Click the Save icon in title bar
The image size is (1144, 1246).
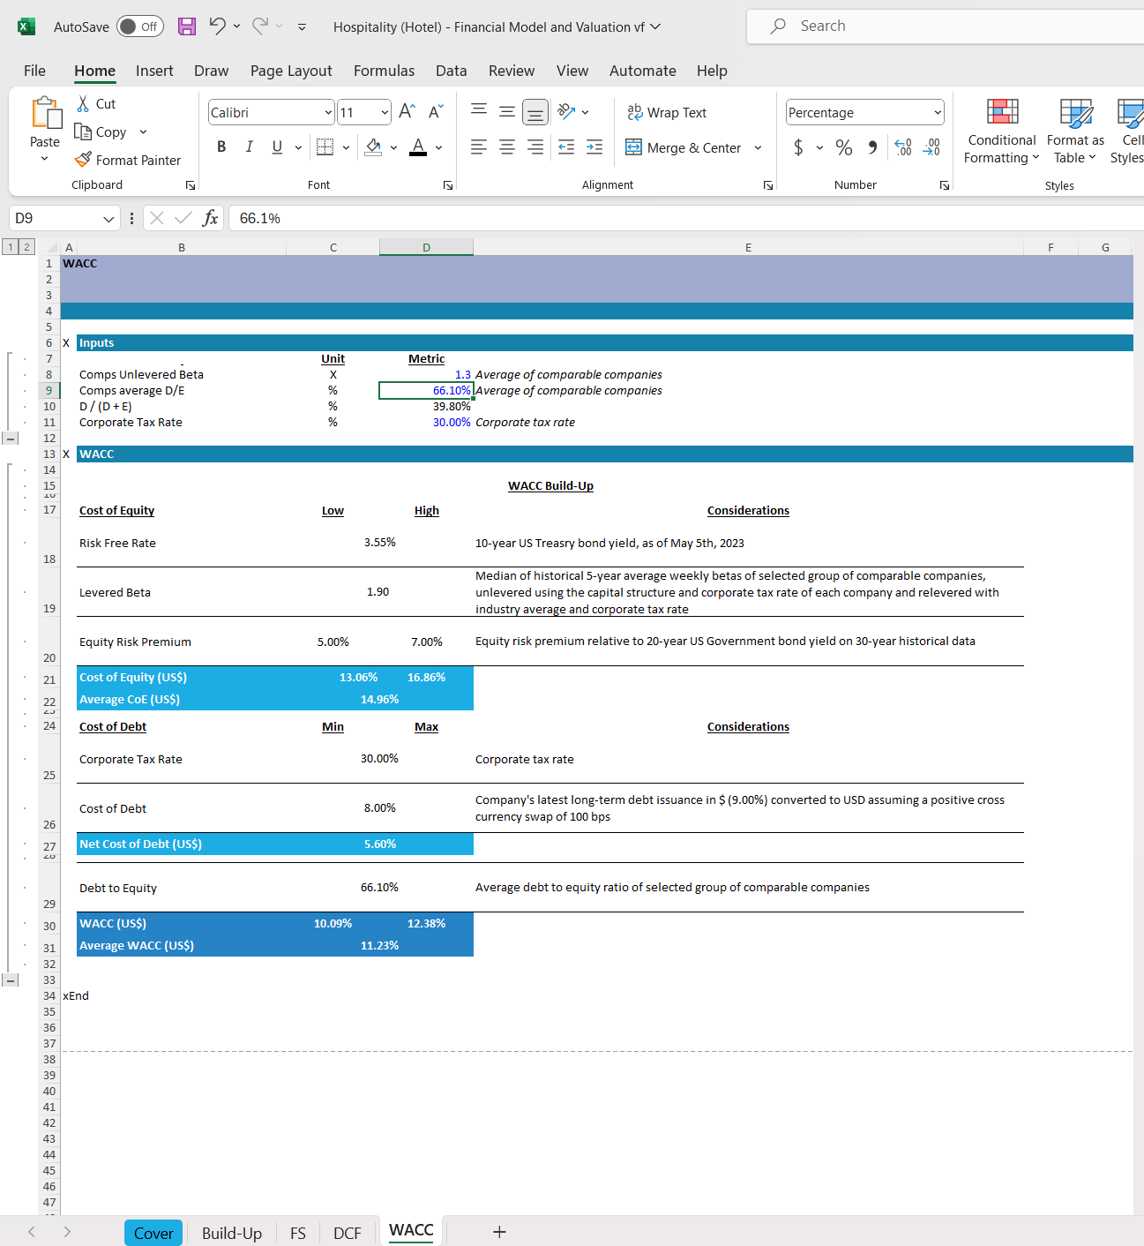click(187, 26)
